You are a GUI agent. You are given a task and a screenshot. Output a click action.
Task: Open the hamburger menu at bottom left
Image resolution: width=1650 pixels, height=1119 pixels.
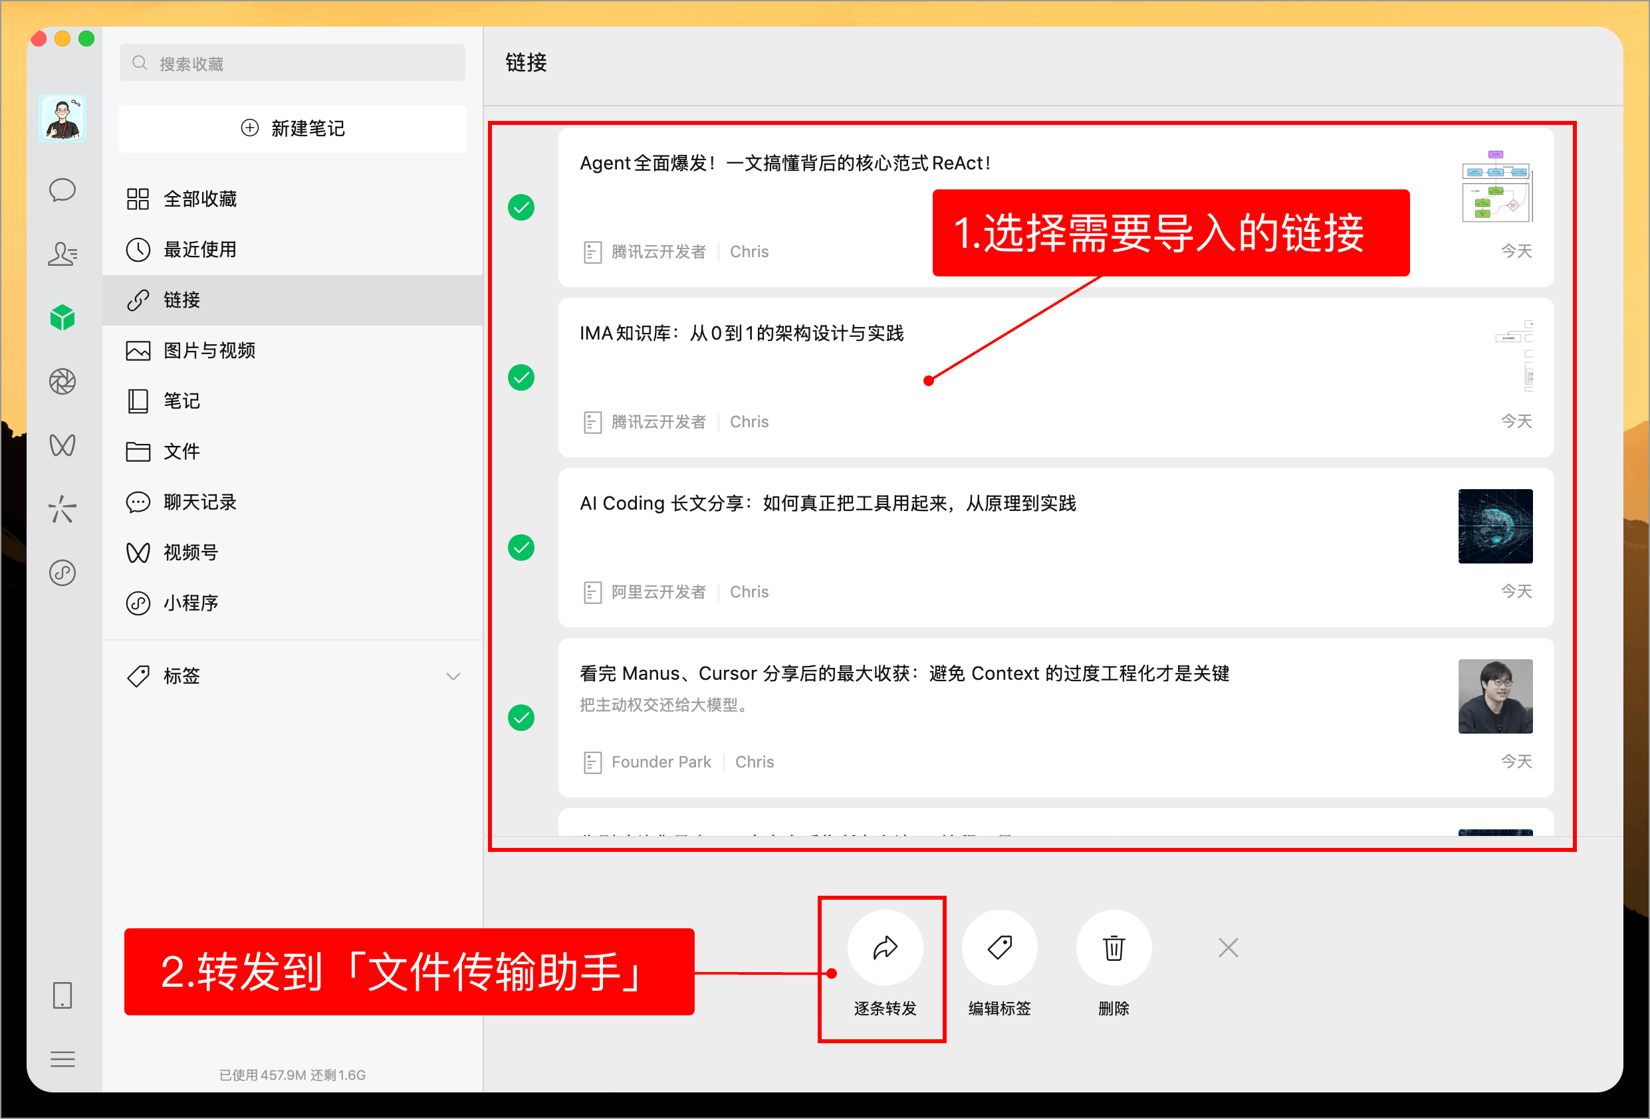pyautogui.click(x=63, y=1059)
